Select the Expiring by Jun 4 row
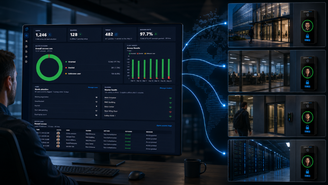Image resolution: width=328 pixels, height=185 pixels. [66, 115]
